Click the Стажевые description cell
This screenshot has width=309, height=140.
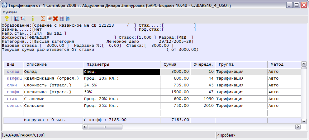point(53,99)
